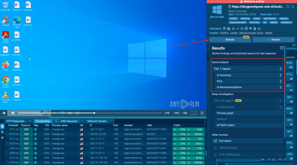Sort connections by the Timeshift column header
The width and height of the screenshot is (297, 165).
point(13,125)
